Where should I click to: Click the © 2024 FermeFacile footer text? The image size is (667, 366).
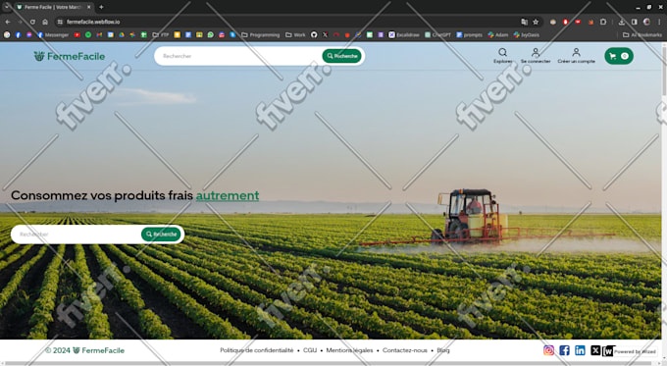pos(84,350)
